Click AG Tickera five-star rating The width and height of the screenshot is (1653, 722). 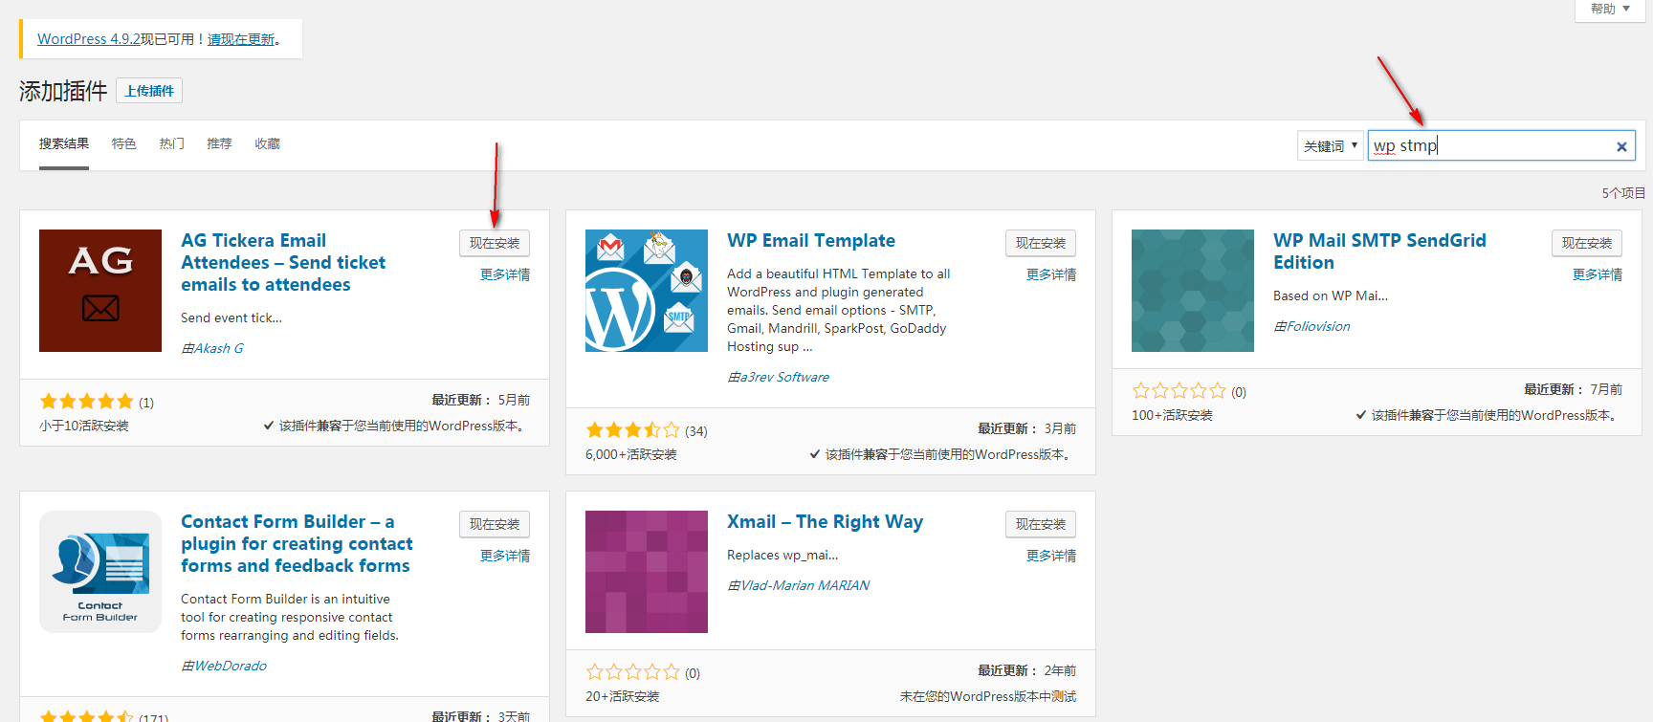(87, 402)
